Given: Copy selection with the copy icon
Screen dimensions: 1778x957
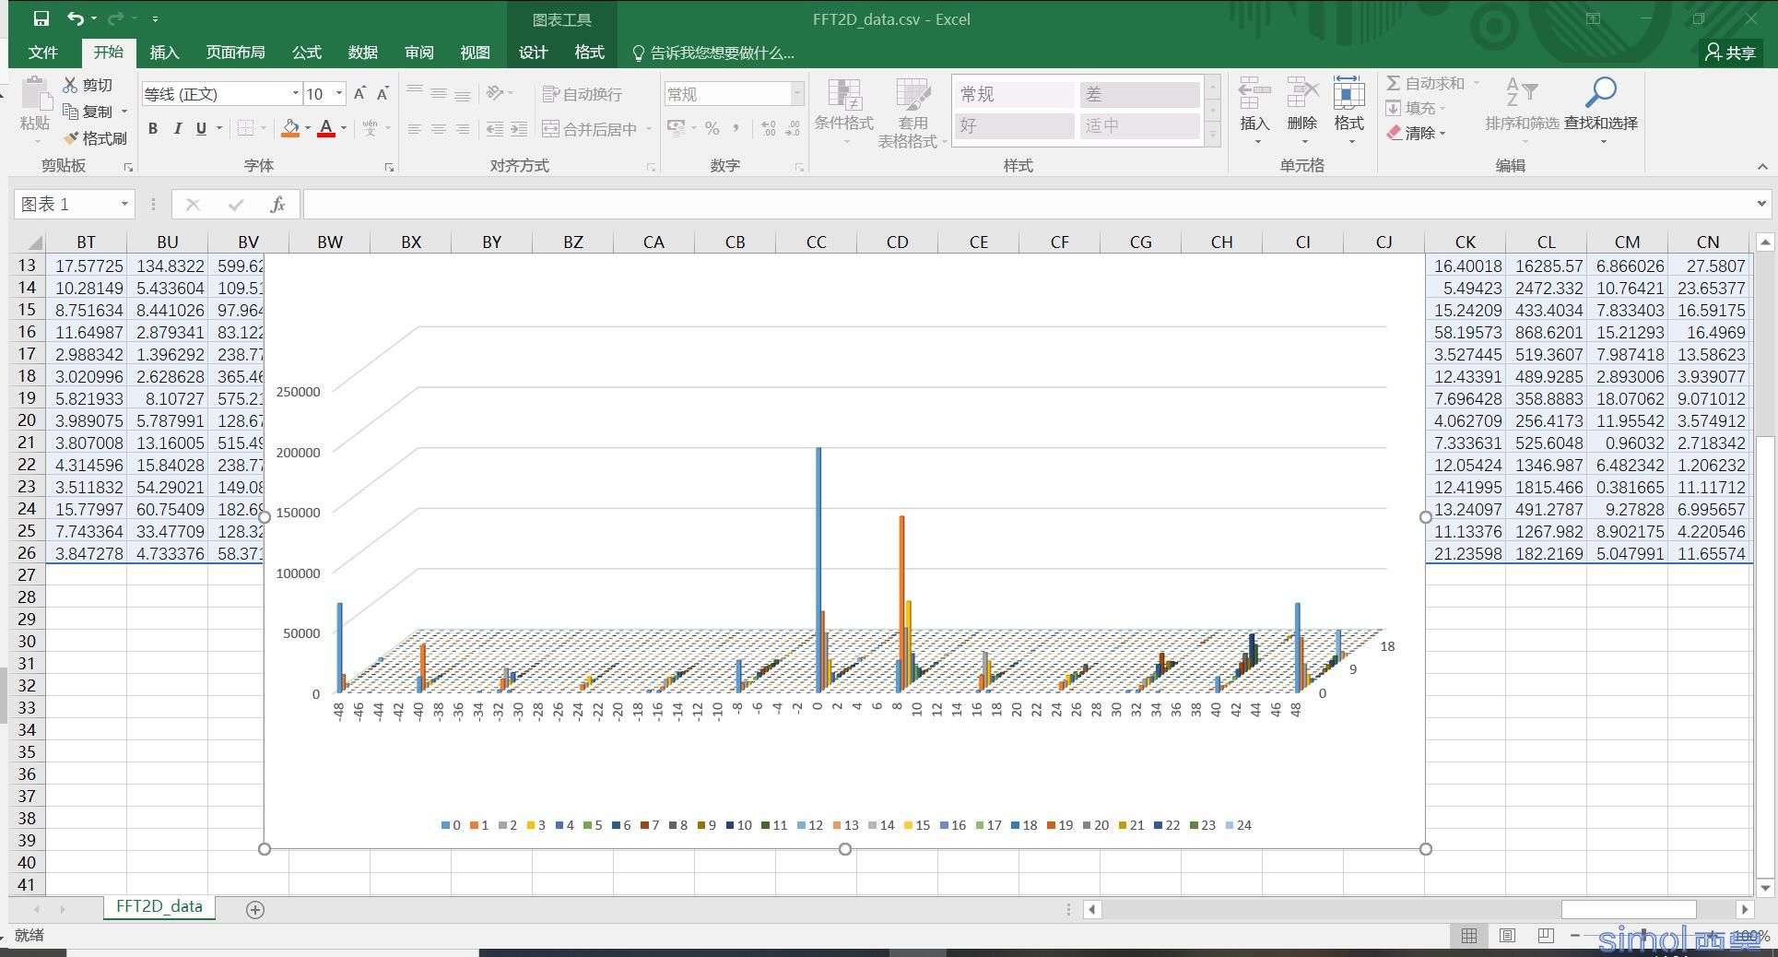Looking at the screenshot, I should [71, 112].
